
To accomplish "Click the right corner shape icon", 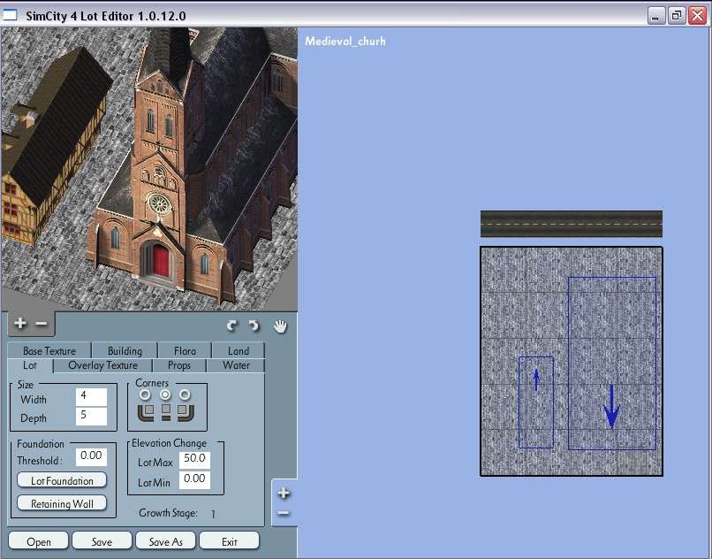I will coord(186,412).
